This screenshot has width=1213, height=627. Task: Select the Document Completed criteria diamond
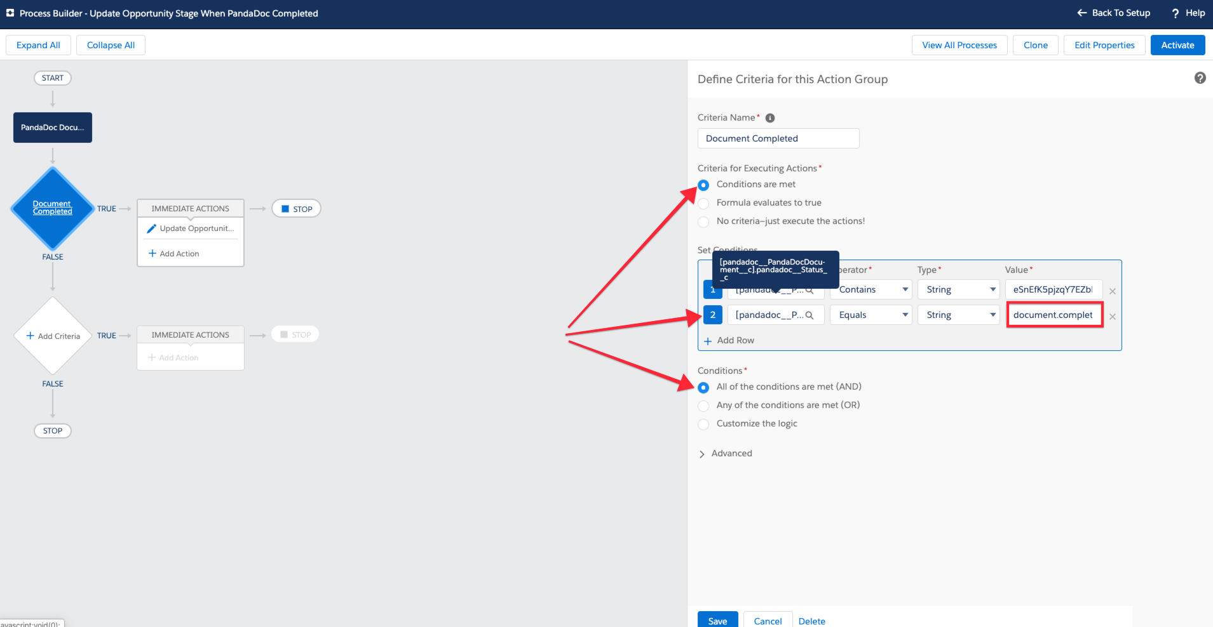[x=53, y=208]
